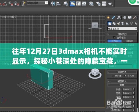The image size is (139, 112).
Task: Click the 圆锥体 object type button
Action: 129,41
